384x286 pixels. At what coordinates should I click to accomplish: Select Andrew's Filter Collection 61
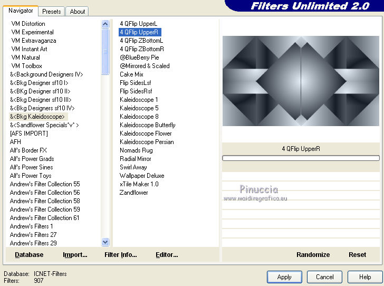pos(44,218)
